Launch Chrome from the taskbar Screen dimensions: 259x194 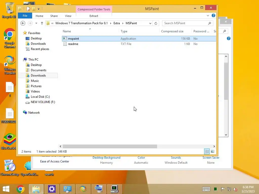(20, 189)
